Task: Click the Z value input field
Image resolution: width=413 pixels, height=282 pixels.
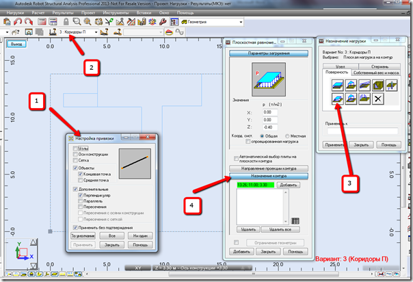Action: (270, 127)
